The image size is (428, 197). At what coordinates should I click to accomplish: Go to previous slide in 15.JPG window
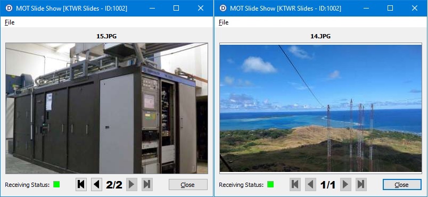coord(96,184)
